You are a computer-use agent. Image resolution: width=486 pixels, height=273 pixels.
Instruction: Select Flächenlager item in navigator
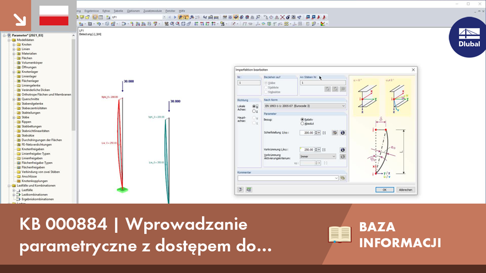(x=30, y=81)
